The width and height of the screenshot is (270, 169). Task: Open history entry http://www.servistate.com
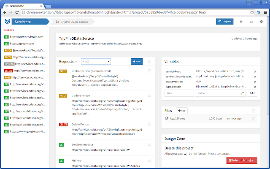[x=24, y=37]
